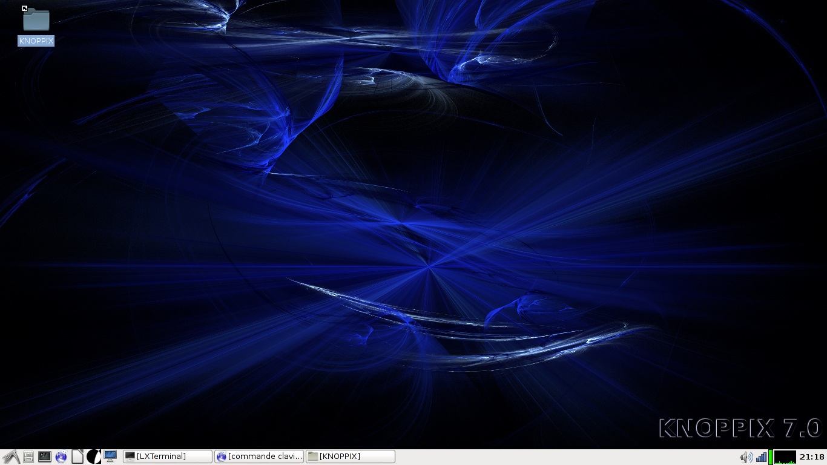Click the monitor icon on panel
The height and width of the screenshot is (465, 827).
110,456
